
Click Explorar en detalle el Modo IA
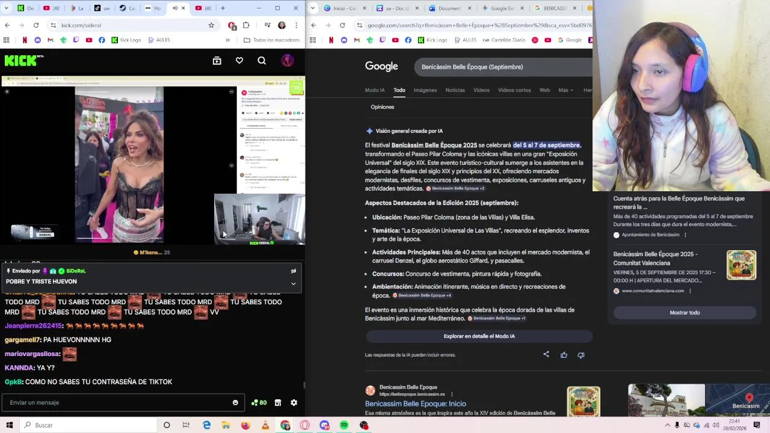click(x=479, y=336)
